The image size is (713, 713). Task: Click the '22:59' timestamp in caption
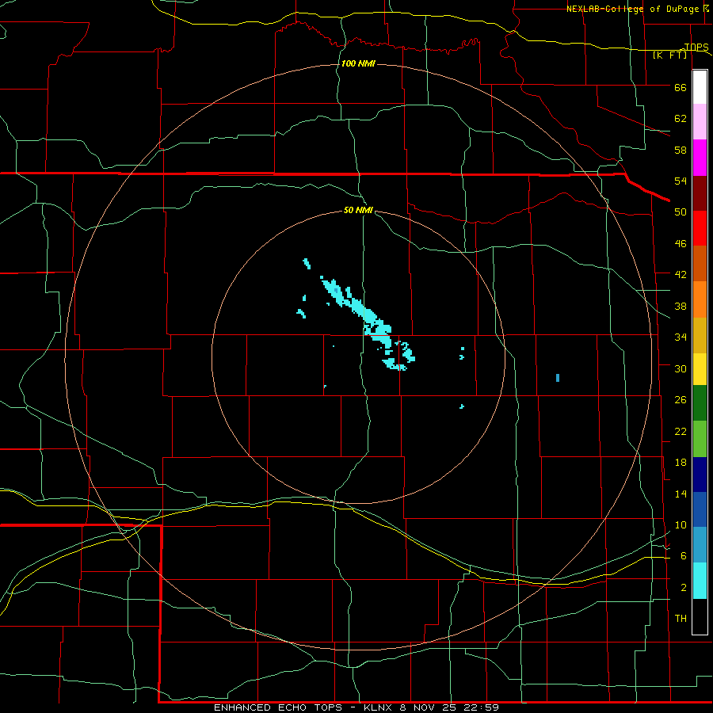[482, 707]
